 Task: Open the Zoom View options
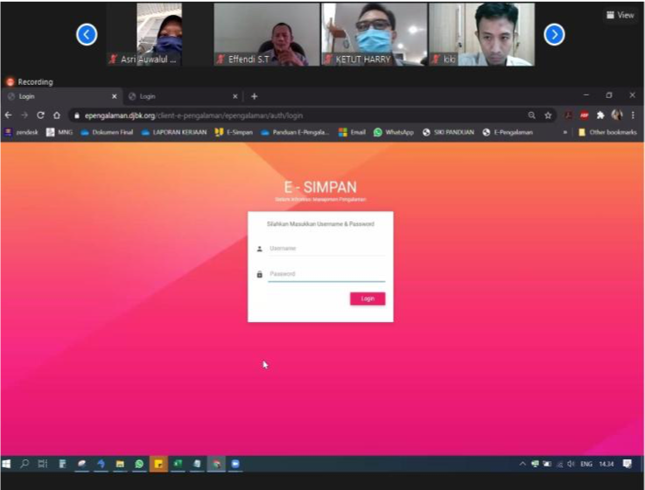point(620,15)
